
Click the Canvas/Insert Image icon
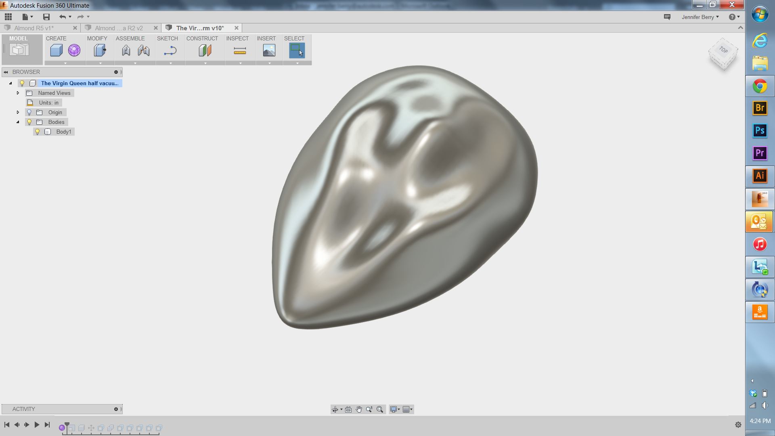point(269,50)
